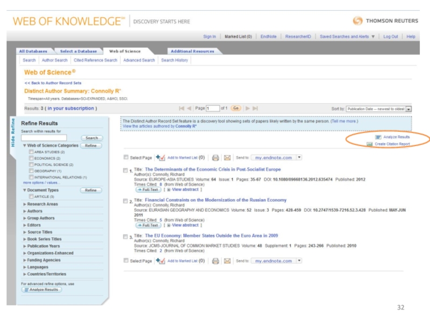The width and height of the screenshot is (430, 322).
Task: Click the bottom Add to Marked List icon
Action: click(160, 261)
